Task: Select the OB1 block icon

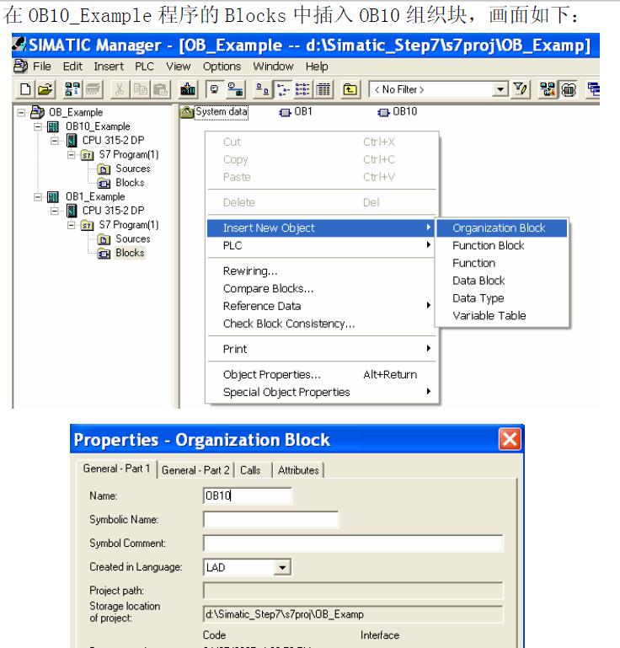Action: click(x=285, y=112)
